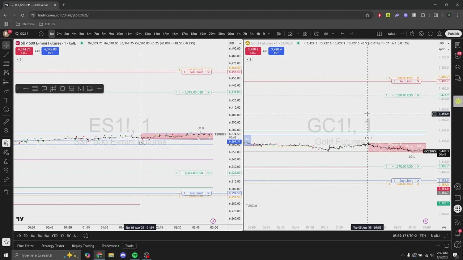463x260 pixels.
Task: Expand the gold chart indicator legend (2)
Action: (249, 59)
